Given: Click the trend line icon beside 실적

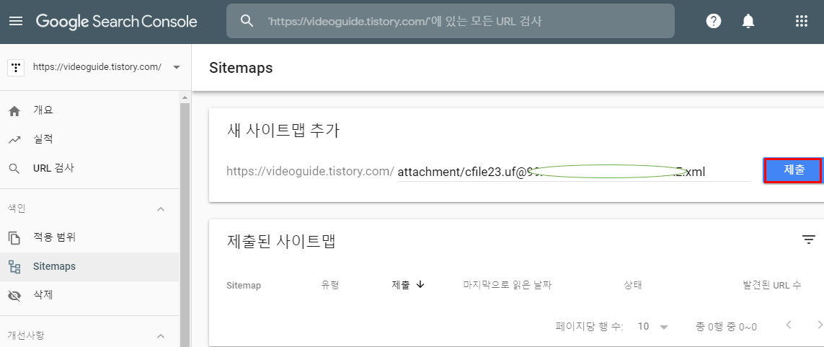Looking at the screenshot, I should [x=14, y=140].
